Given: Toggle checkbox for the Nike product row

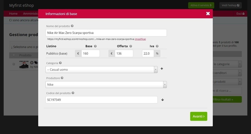Looking at the screenshot, I should point(14,64).
